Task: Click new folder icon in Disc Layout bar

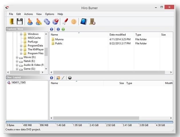Action: pyautogui.click(x=58, y=78)
